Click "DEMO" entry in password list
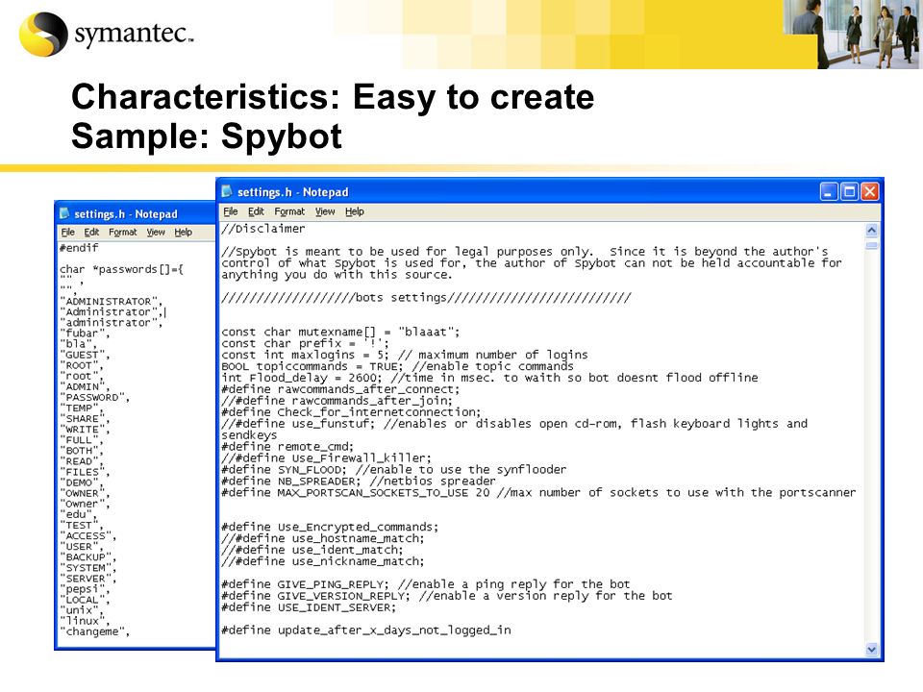 click(81, 482)
